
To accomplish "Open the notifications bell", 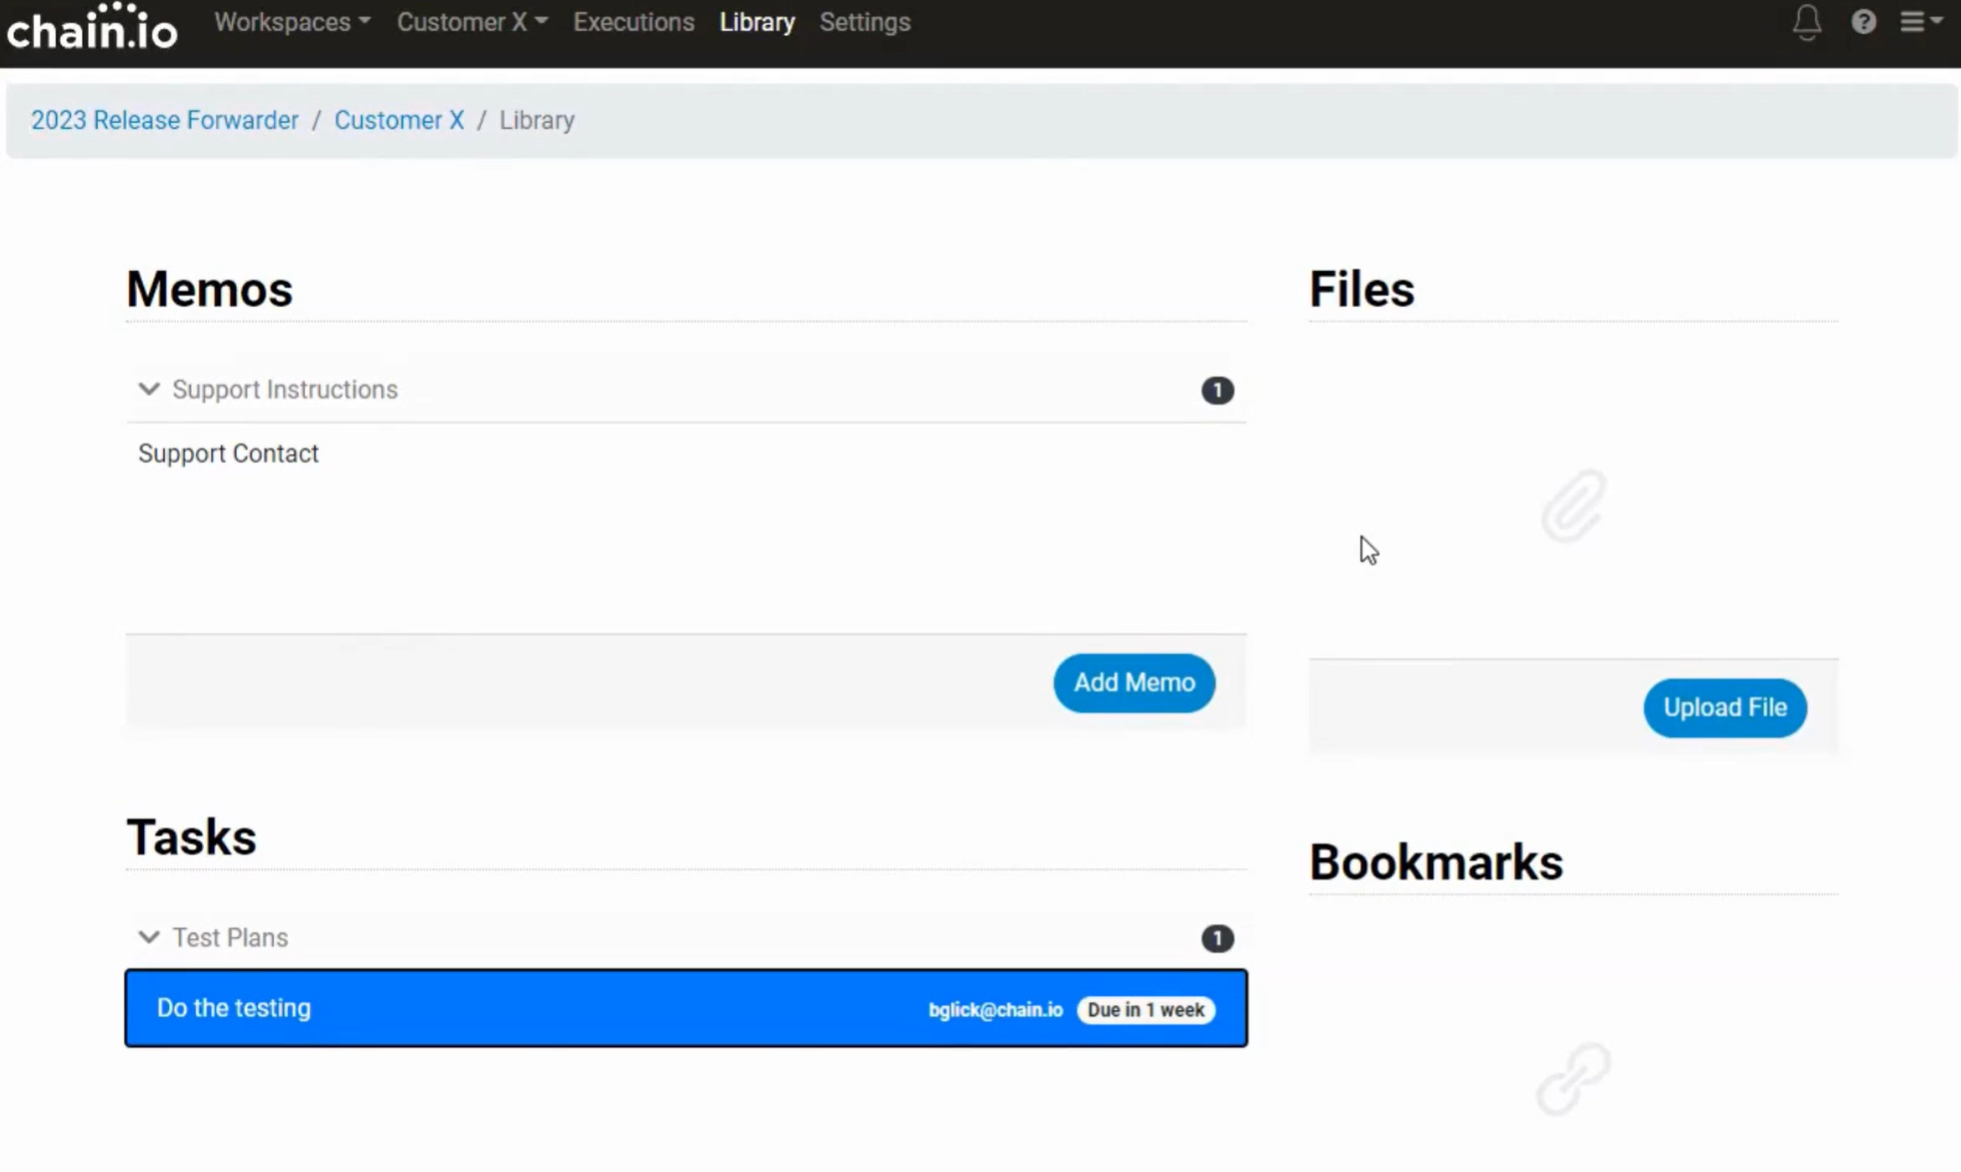I will click(1807, 22).
